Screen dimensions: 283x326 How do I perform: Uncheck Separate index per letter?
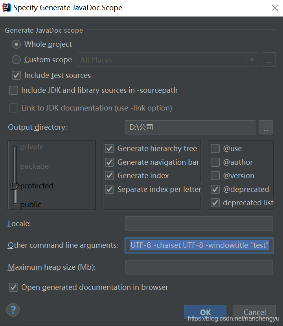click(109, 189)
